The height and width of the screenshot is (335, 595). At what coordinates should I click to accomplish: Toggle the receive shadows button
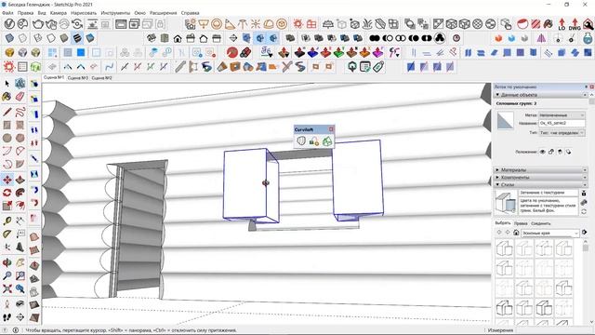560,152
